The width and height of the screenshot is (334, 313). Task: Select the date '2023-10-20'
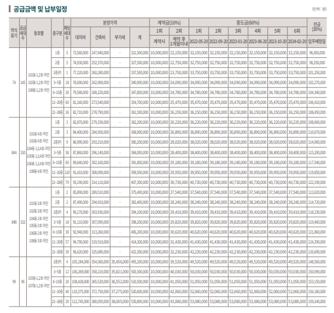(277, 41)
